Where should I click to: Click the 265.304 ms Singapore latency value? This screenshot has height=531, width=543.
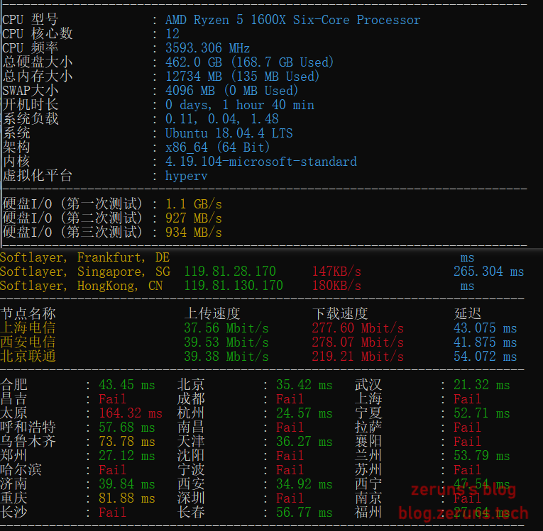[x=488, y=272]
